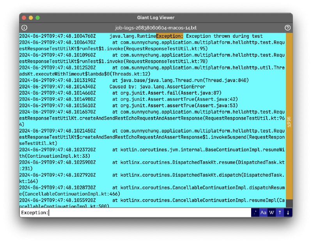Image resolution: width=312 pixels, height=243 pixels.
Task: Maximize the window with green button
Action: pyautogui.click(x=37, y=18)
